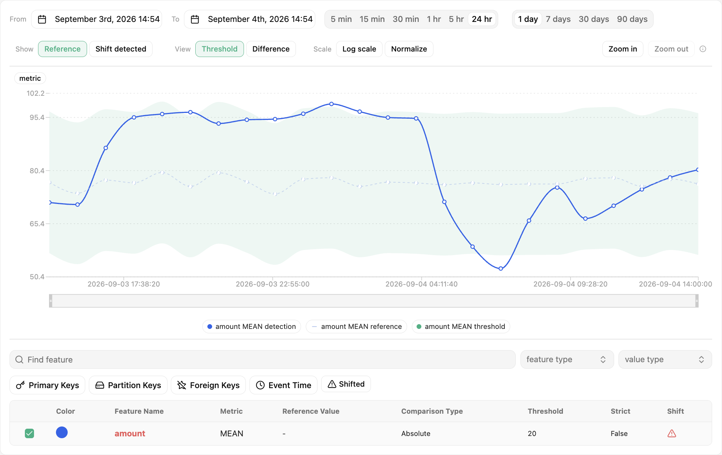Switch range to 7 days
The width and height of the screenshot is (722, 455).
558,19
